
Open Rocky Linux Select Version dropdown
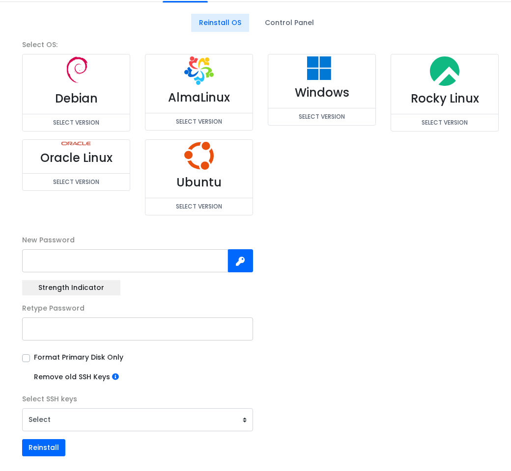click(445, 123)
